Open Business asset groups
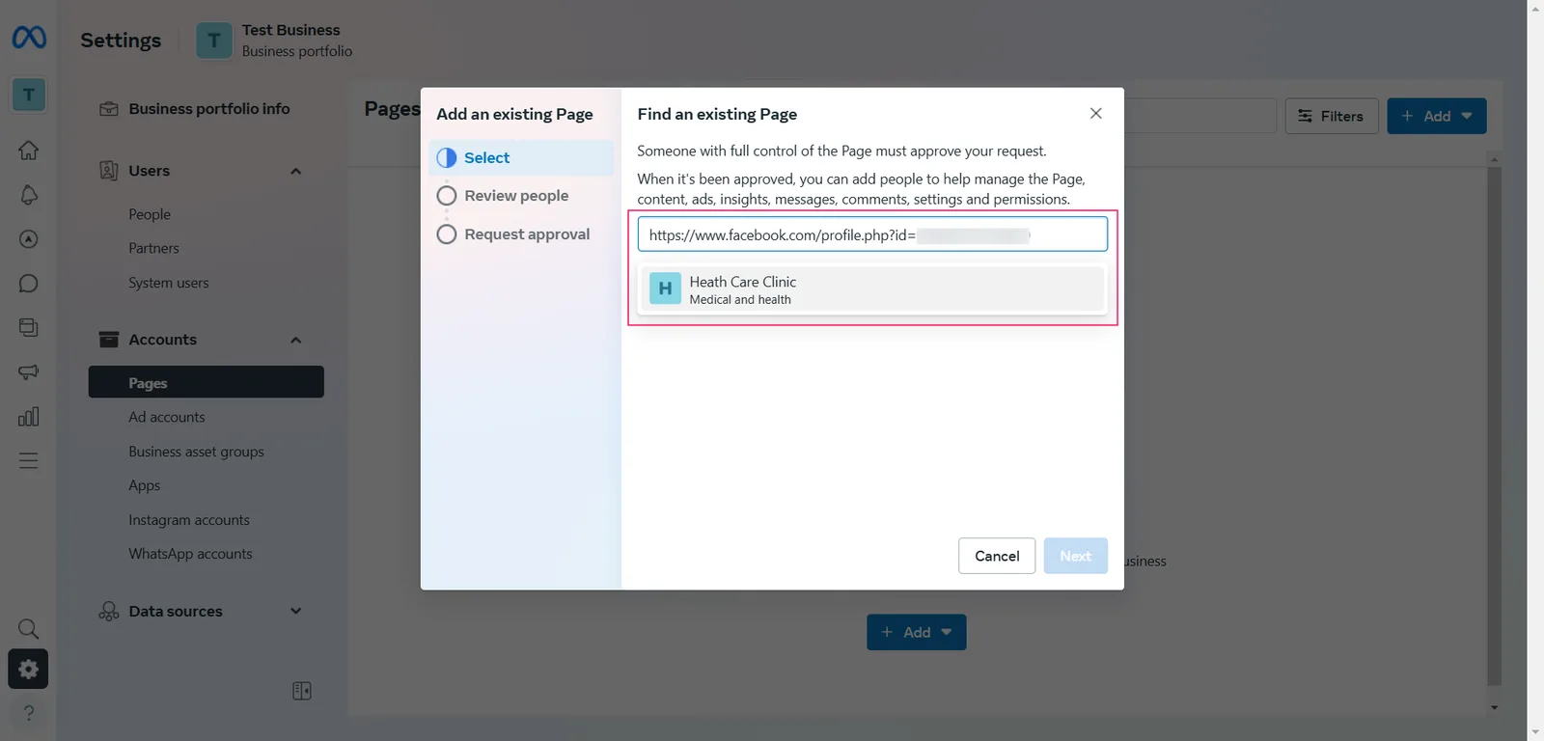 click(197, 452)
